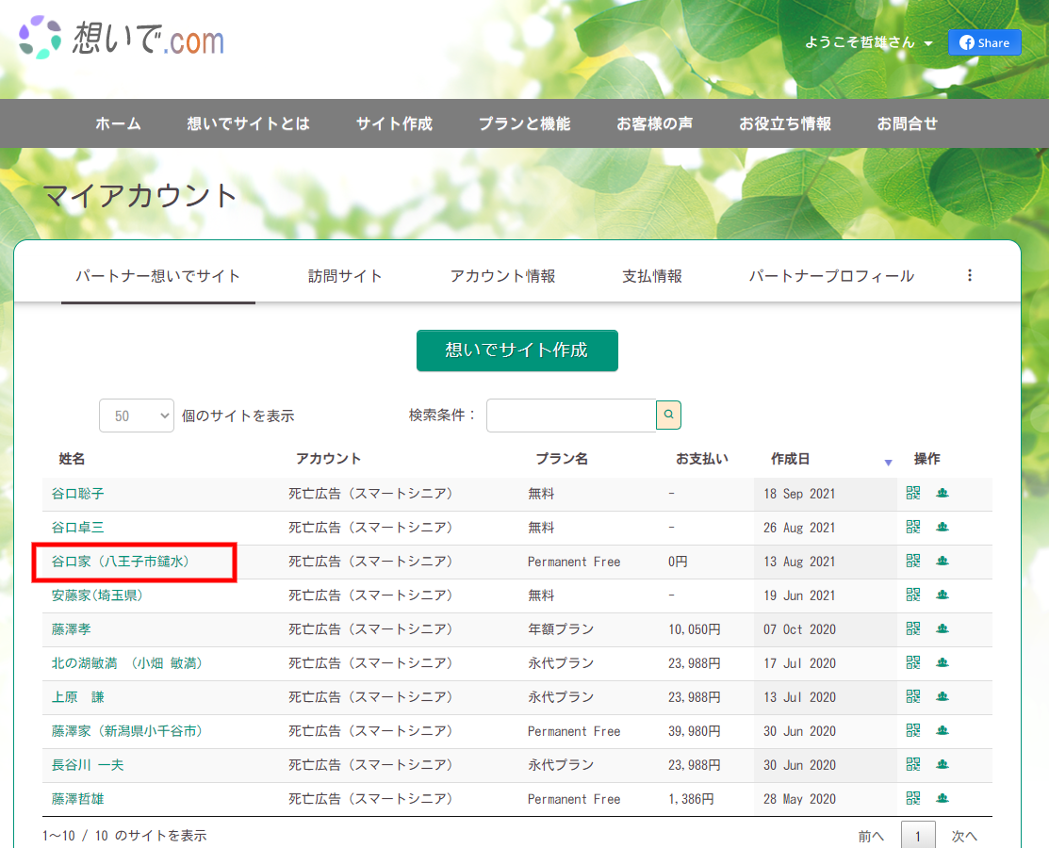Click the 検索条件 search input field
This screenshot has width=1049, height=848.
(x=570, y=416)
